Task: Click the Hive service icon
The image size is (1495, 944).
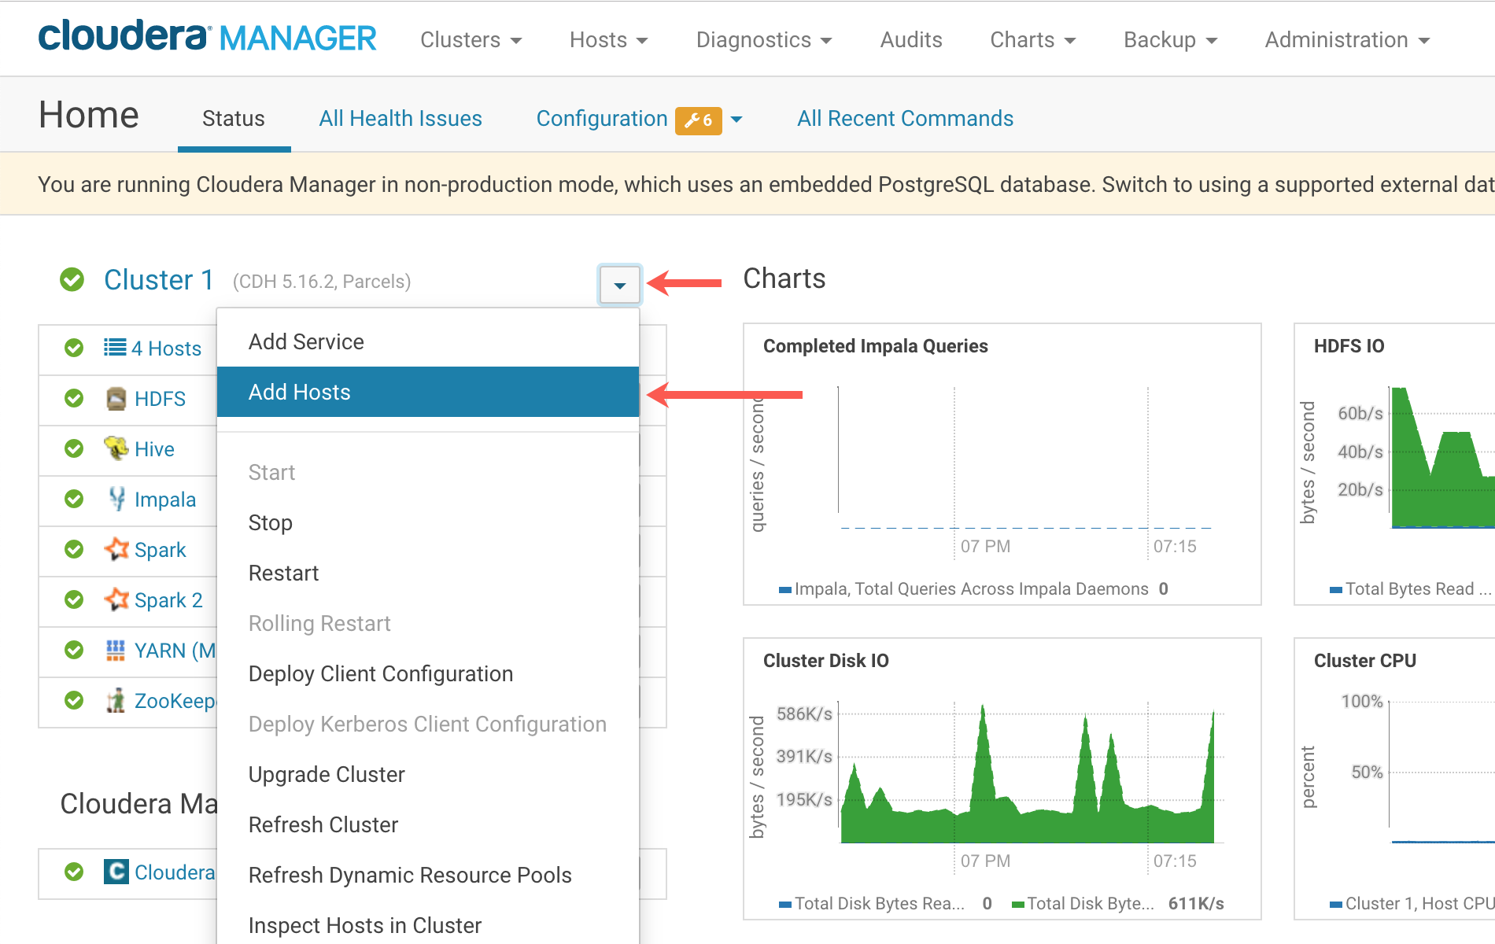Action: coord(116,448)
